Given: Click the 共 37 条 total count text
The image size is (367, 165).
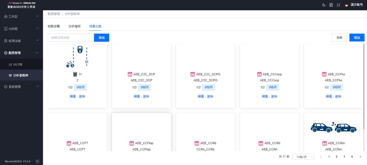Looking at the screenshot, I should coord(284,157).
